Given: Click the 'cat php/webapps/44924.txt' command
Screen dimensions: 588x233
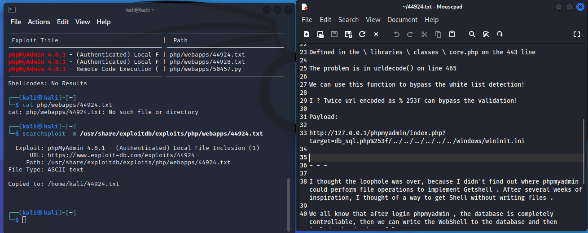Looking at the screenshot, I should coord(67,105).
